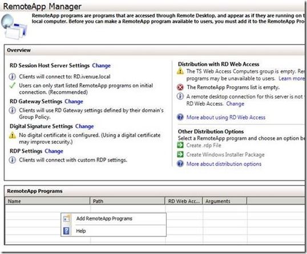Open Change link for RDP Settings
Screen dimensions: 307x254
pos(54,151)
